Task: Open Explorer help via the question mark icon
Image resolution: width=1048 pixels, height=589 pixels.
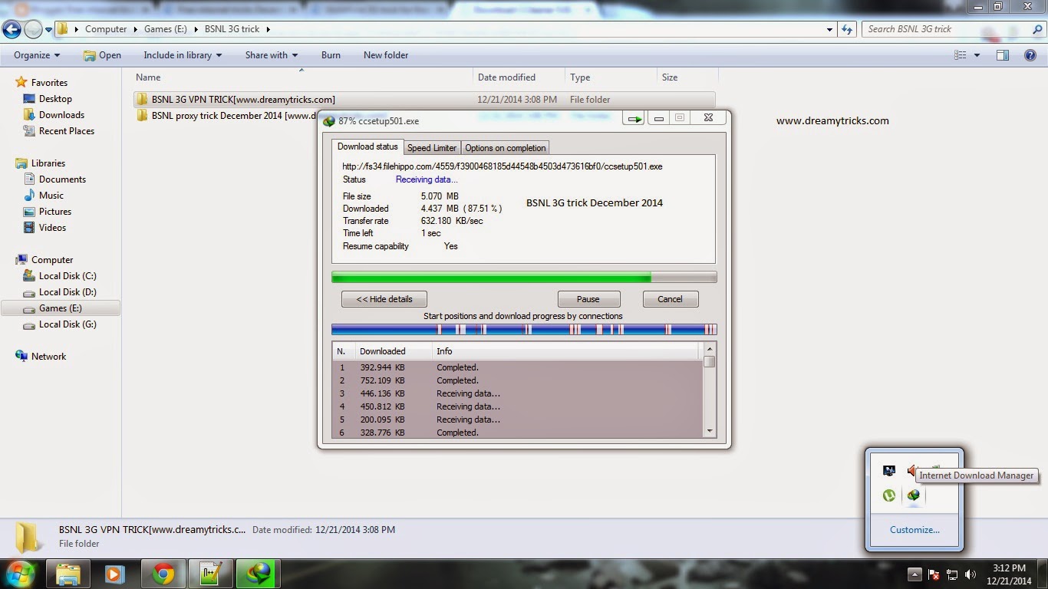Action: point(1030,55)
